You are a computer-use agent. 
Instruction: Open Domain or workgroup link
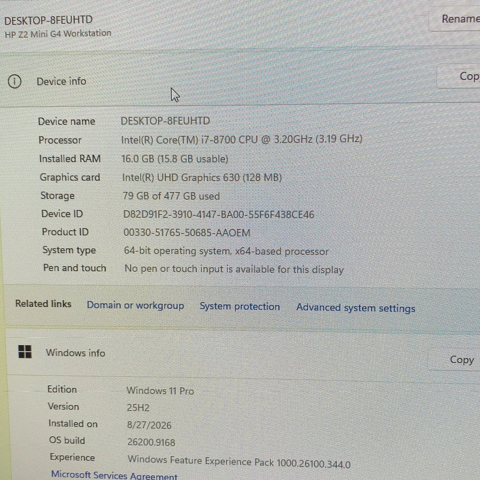[135, 305]
